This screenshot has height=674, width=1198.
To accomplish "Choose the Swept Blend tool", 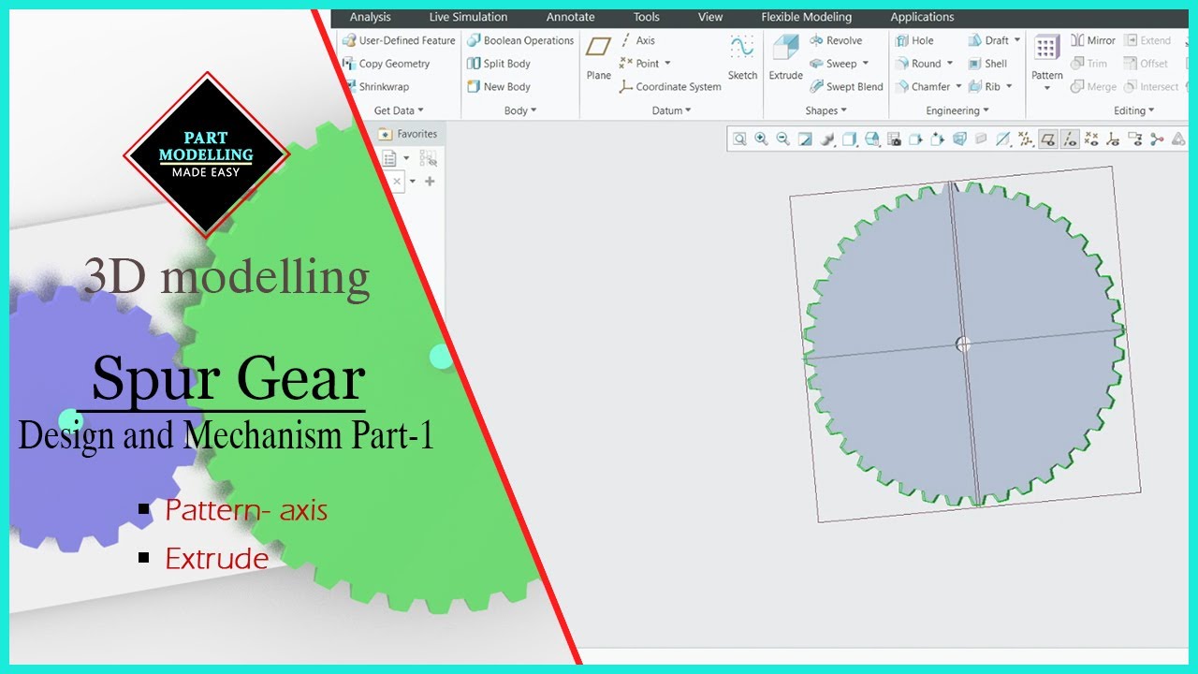I will (x=846, y=87).
